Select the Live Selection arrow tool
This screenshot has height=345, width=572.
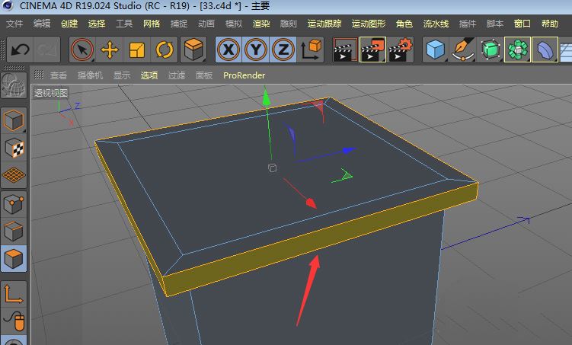(82, 50)
